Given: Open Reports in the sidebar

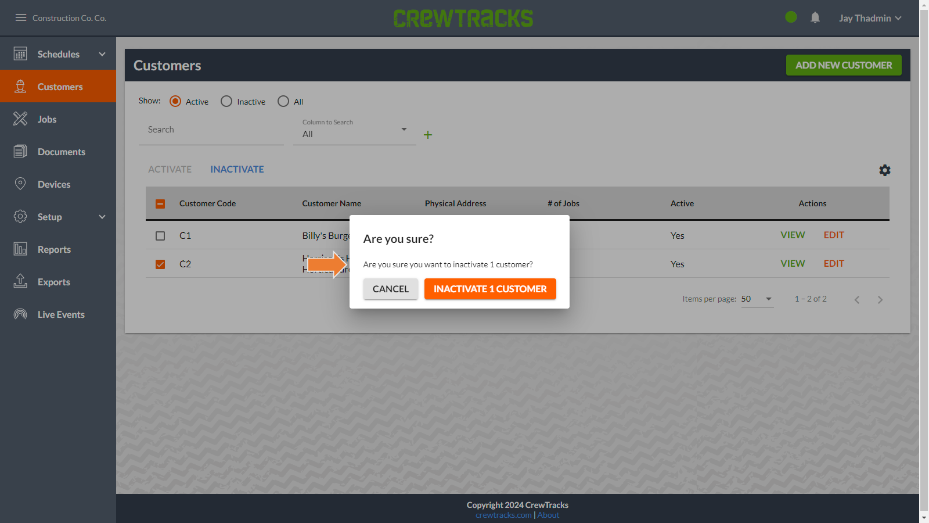Looking at the screenshot, I should click(x=58, y=249).
